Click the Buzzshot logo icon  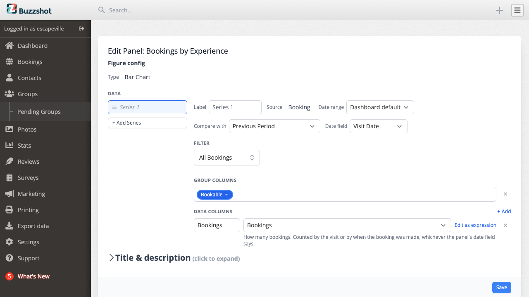(x=12, y=9)
